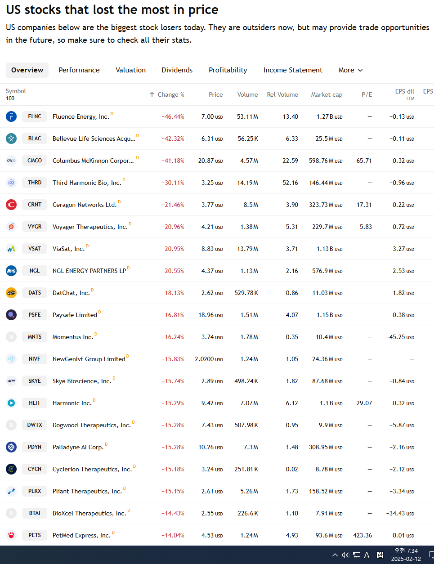Open PetMed Express, Inc. name link
Screen dimensions: 434x564
coord(81,536)
